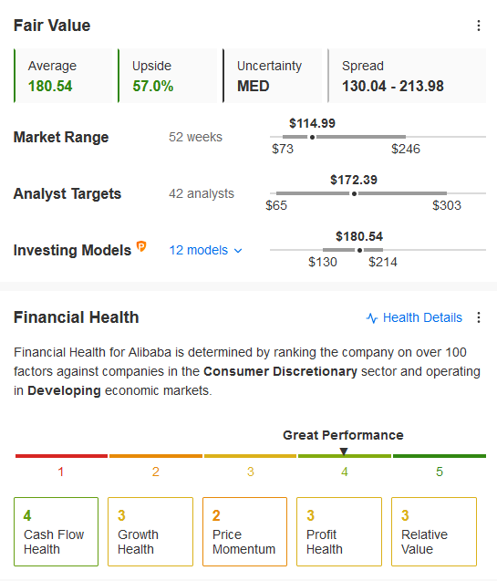Click the chevron next to 12 models
Image resolution: width=497 pixels, height=581 pixels.
238,251
